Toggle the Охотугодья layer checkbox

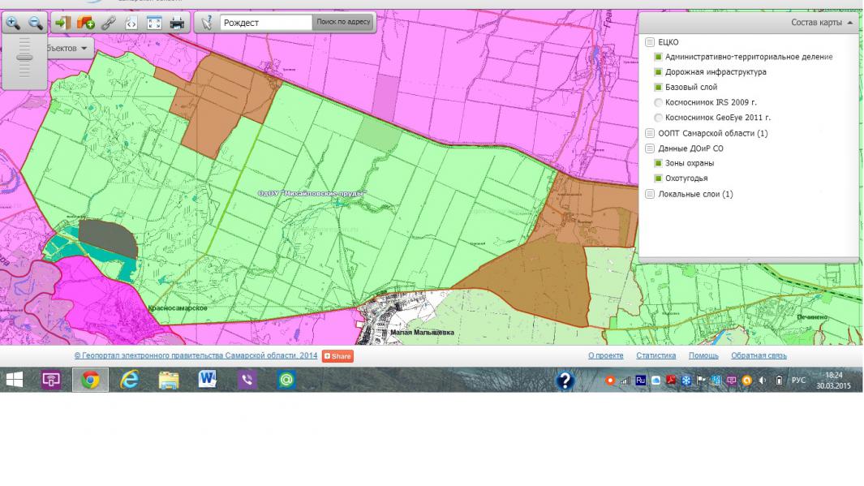pyautogui.click(x=658, y=178)
